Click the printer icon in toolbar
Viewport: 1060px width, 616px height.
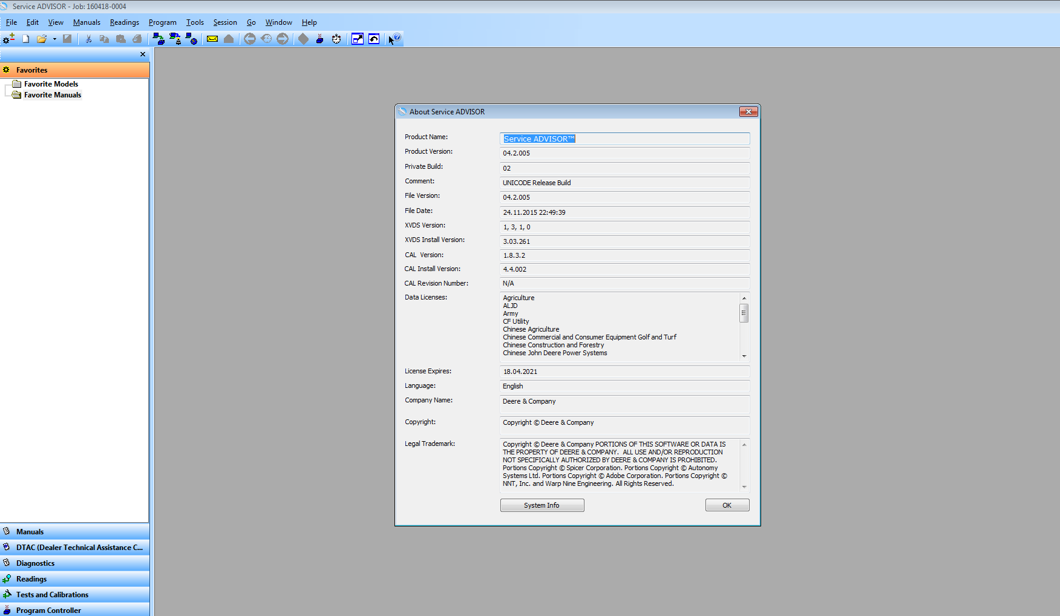tap(137, 39)
